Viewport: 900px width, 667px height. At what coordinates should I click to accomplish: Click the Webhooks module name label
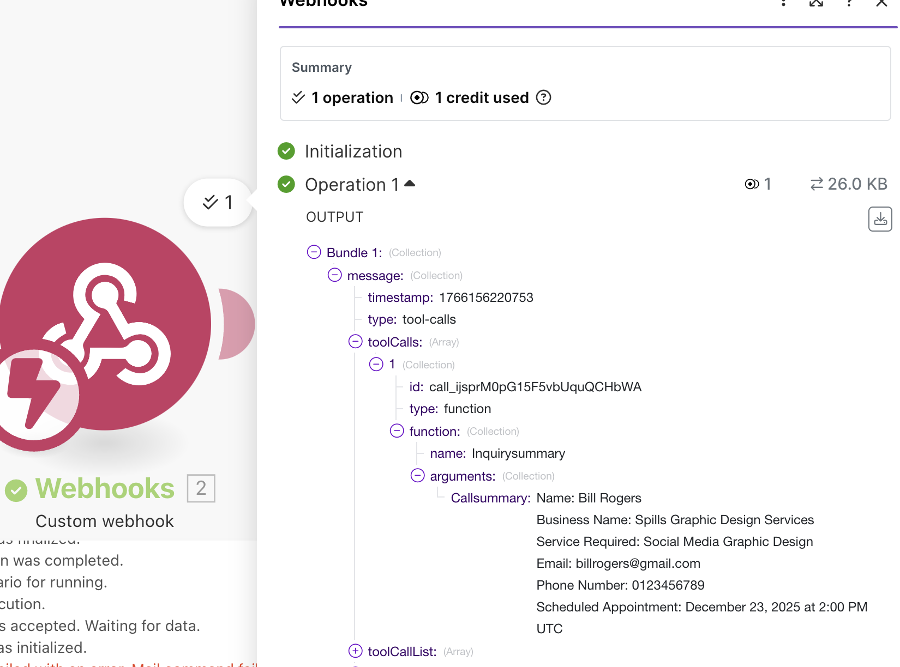pyautogui.click(x=105, y=488)
